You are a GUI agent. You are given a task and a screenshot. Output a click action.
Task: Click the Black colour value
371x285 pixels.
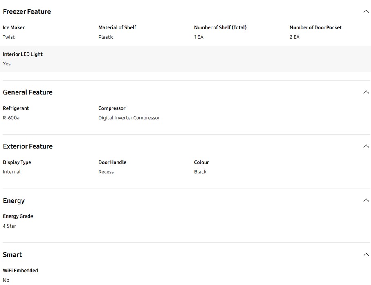coord(200,172)
